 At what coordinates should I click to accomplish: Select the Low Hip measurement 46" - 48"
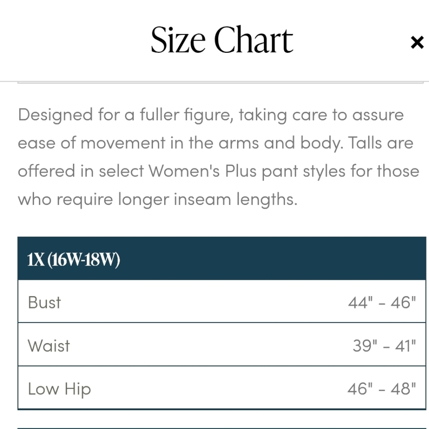pyautogui.click(x=382, y=389)
